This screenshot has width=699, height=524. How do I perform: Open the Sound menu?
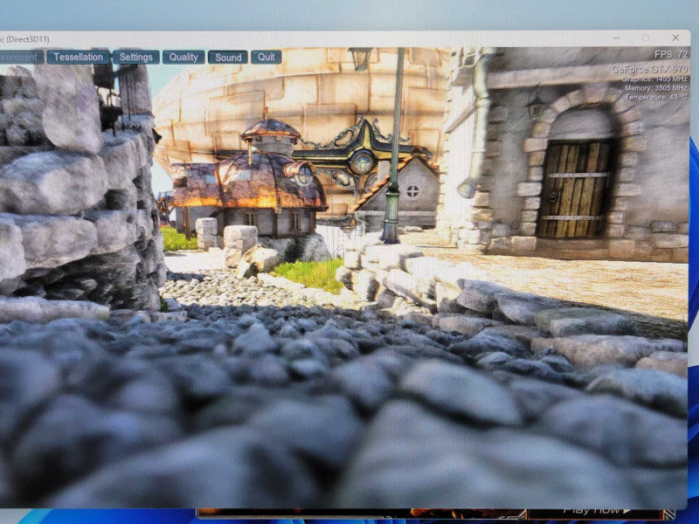(x=228, y=57)
